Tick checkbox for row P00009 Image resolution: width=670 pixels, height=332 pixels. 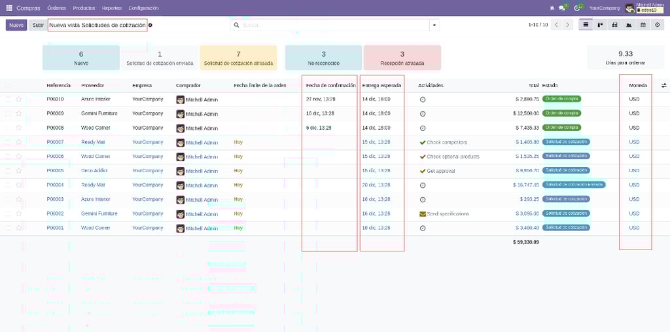coord(8,113)
